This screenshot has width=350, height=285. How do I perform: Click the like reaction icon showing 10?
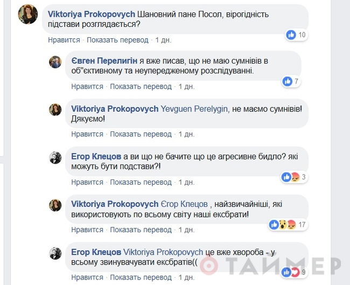(x=291, y=35)
